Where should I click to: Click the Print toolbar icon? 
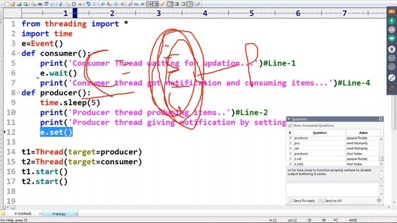tap(40, 4)
